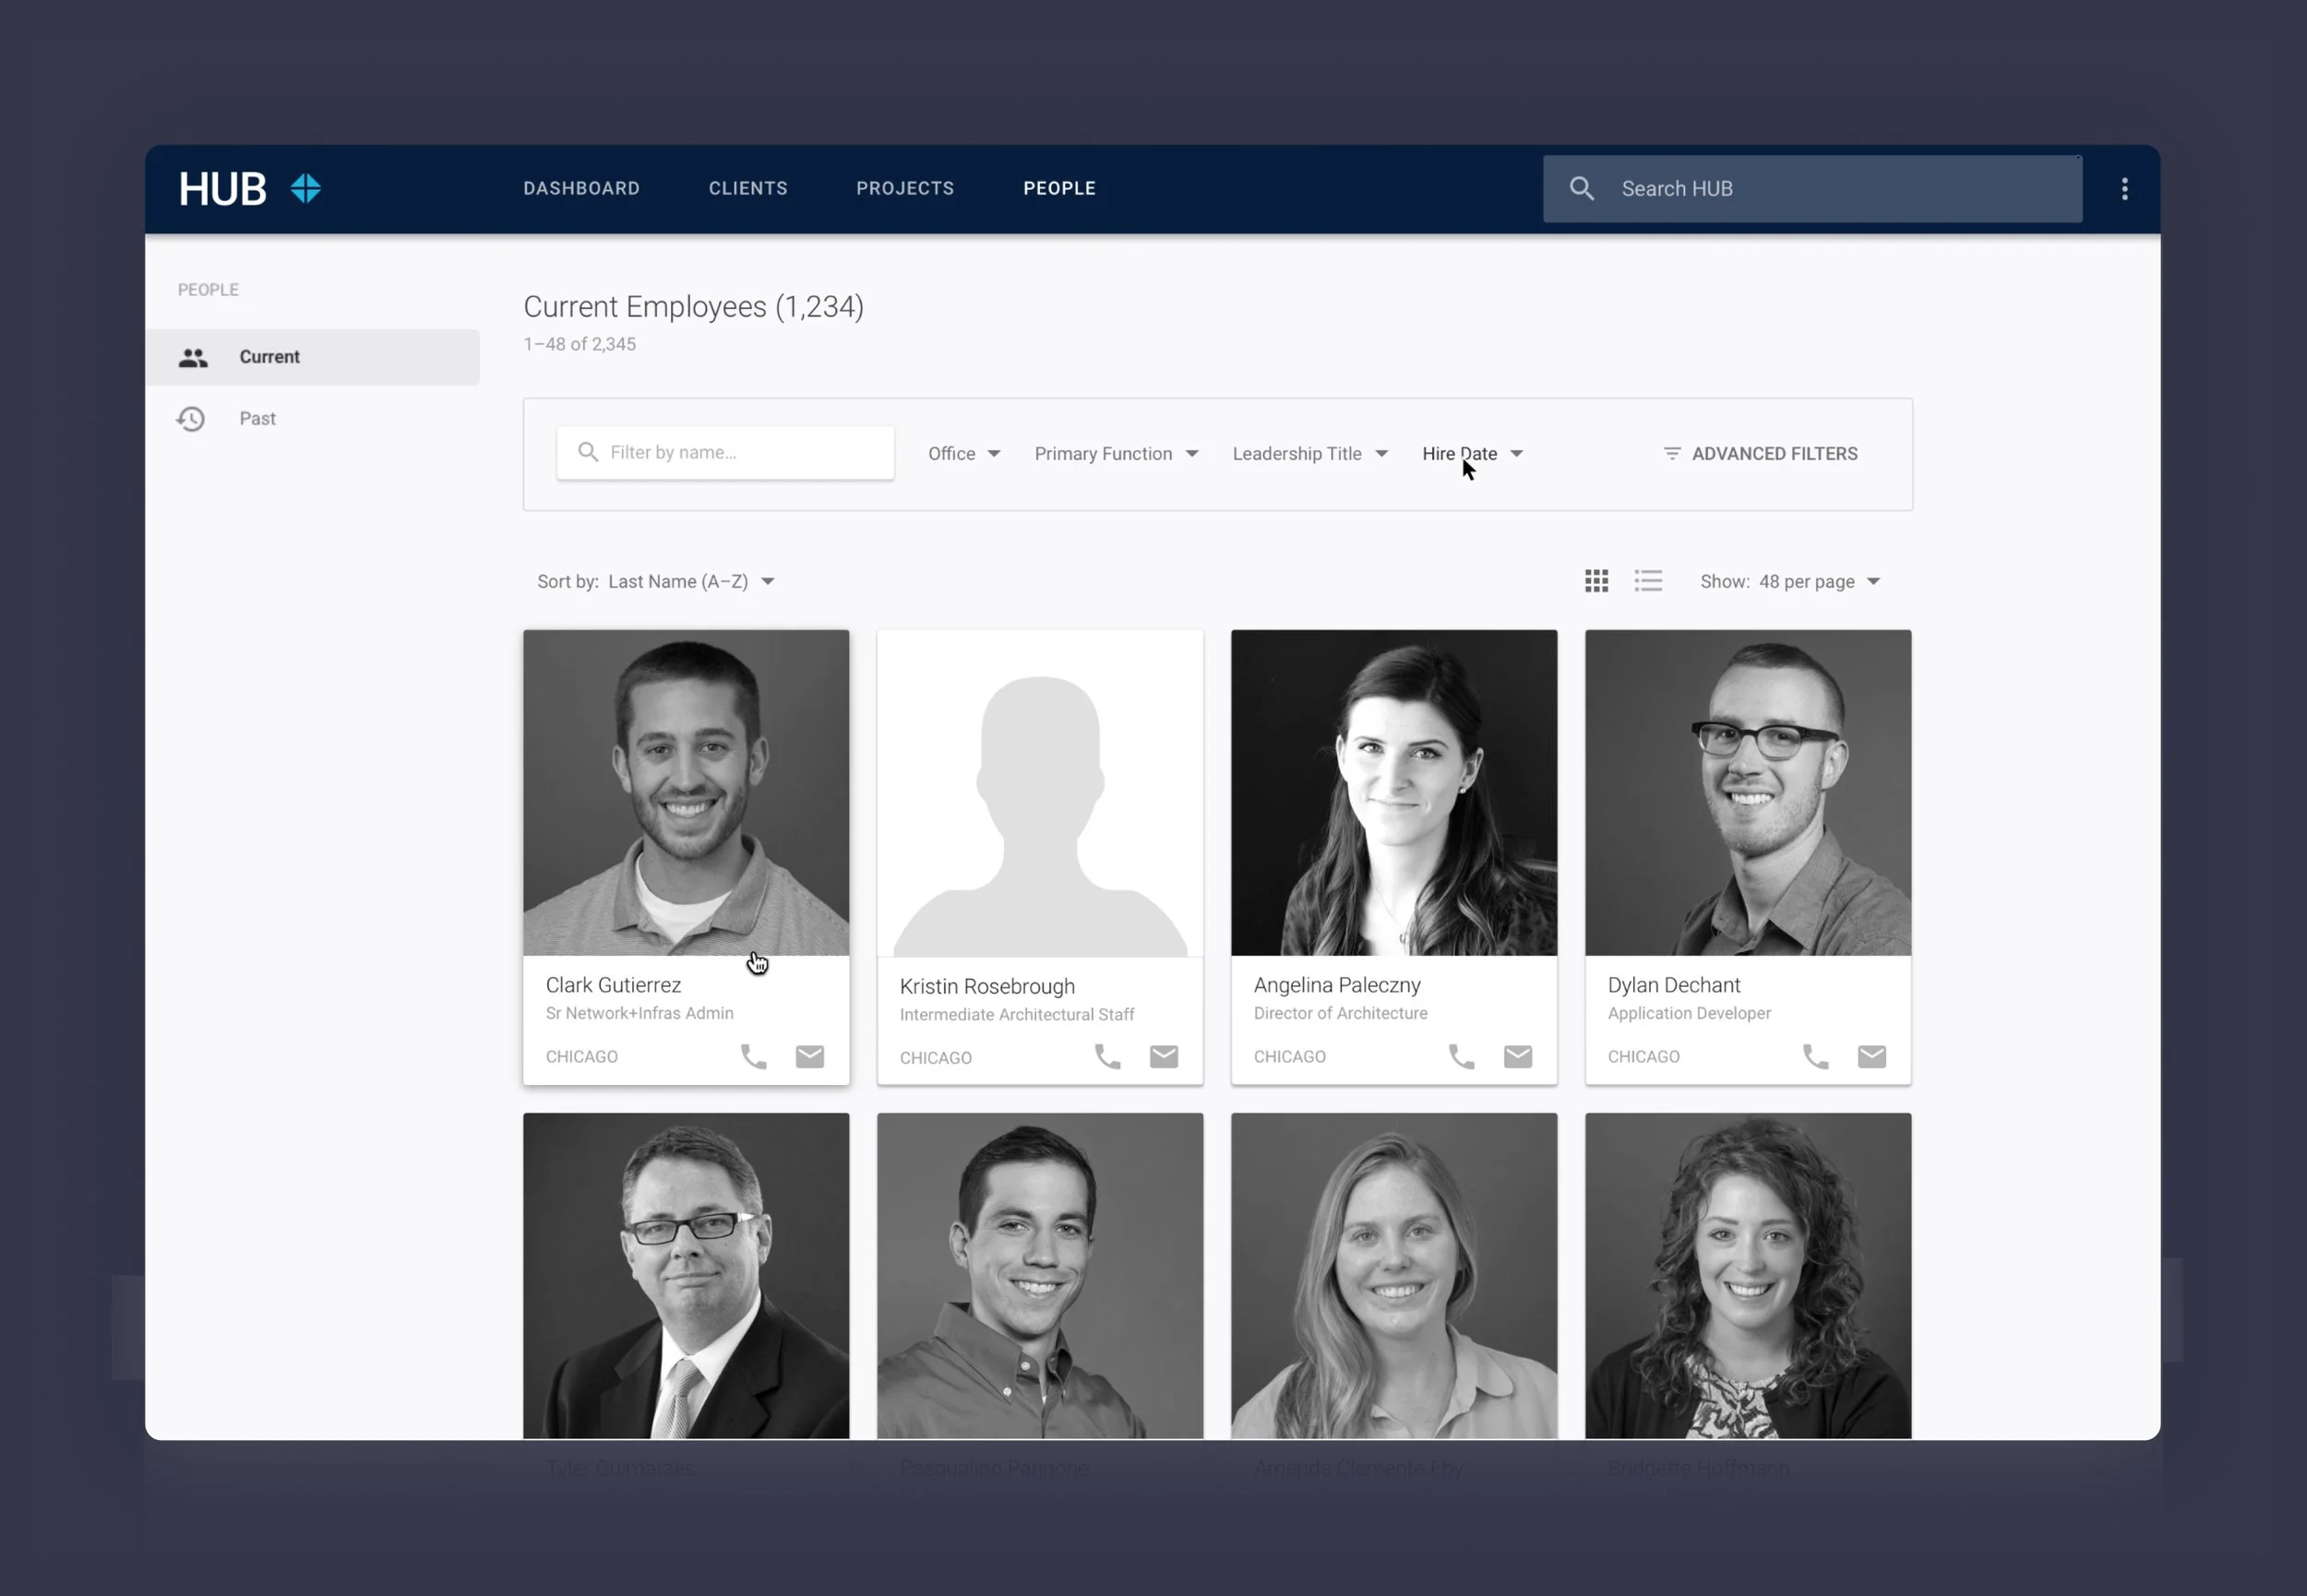Click the HUB logo icon
The height and width of the screenshot is (1596, 2307).
tap(305, 188)
